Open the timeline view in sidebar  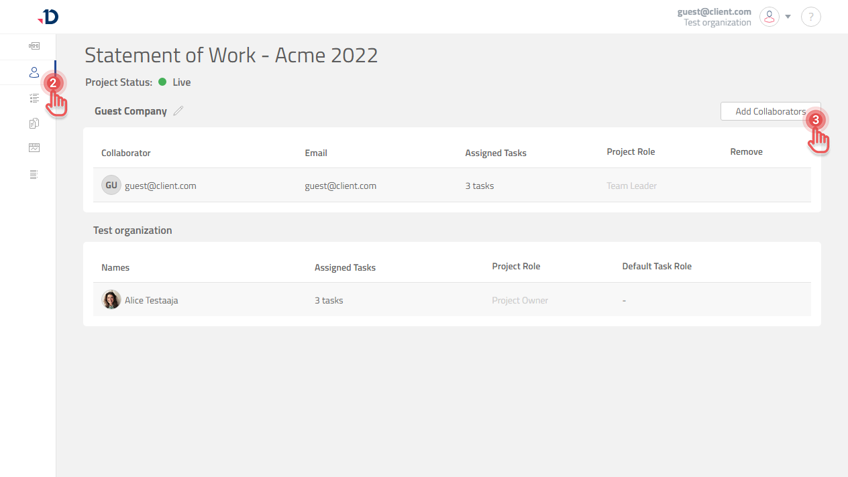[34, 46]
